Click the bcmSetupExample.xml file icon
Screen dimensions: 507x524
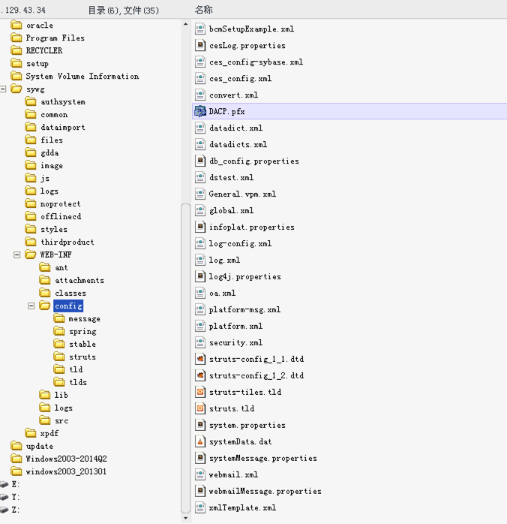pyautogui.click(x=200, y=29)
